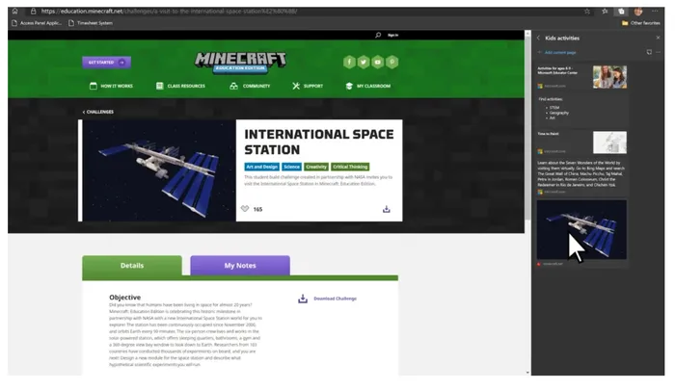
Task: Open the Activities for ages 6-9 title
Action: 557,70
